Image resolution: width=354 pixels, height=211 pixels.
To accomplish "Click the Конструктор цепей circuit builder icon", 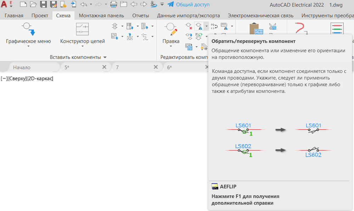I will tap(83, 29).
